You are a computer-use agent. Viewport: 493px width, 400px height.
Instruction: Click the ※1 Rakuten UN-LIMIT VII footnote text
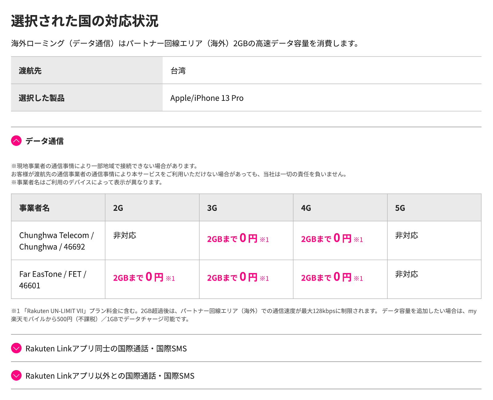(x=244, y=315)
